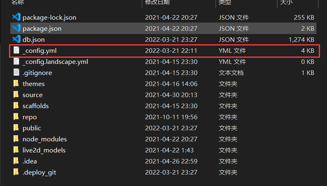Sort by the 名称 column header
This screenshot has height=186, width=327.
pos(18,2)
